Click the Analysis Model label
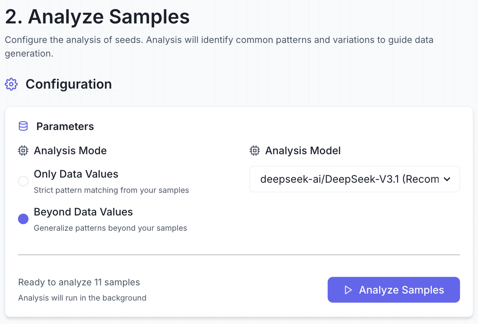 (303, 151)
